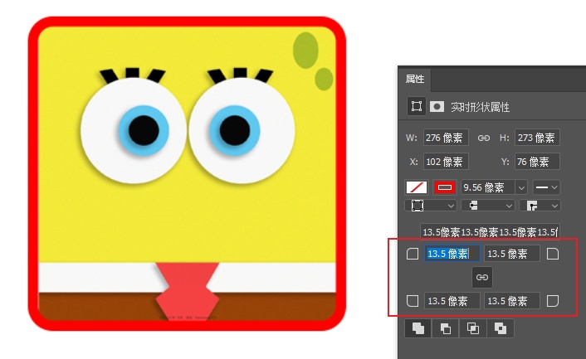Edit the bottom-left corner radius field
This screenshot has width=586, height=359.
[x=452, y=301]
